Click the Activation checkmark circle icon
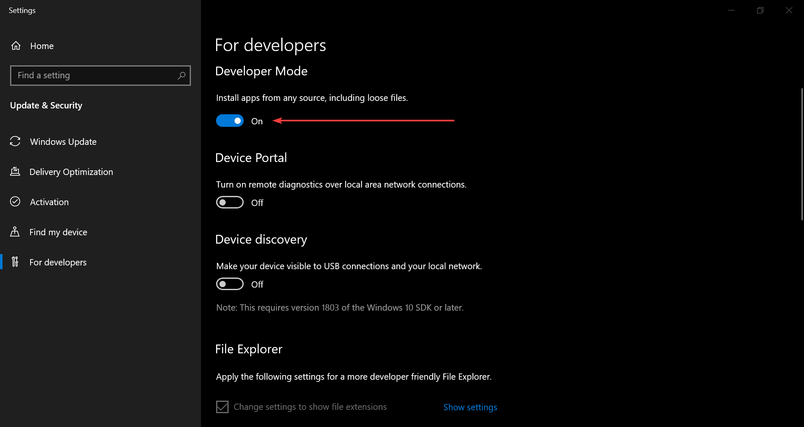 [x=15, y=202]
